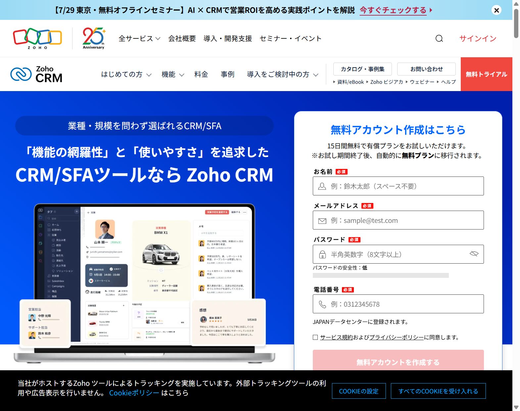The height and width of the screenshot is (411, 520).
Task: Open the サービス規約 terms link
Action: (x=336, y=337)
